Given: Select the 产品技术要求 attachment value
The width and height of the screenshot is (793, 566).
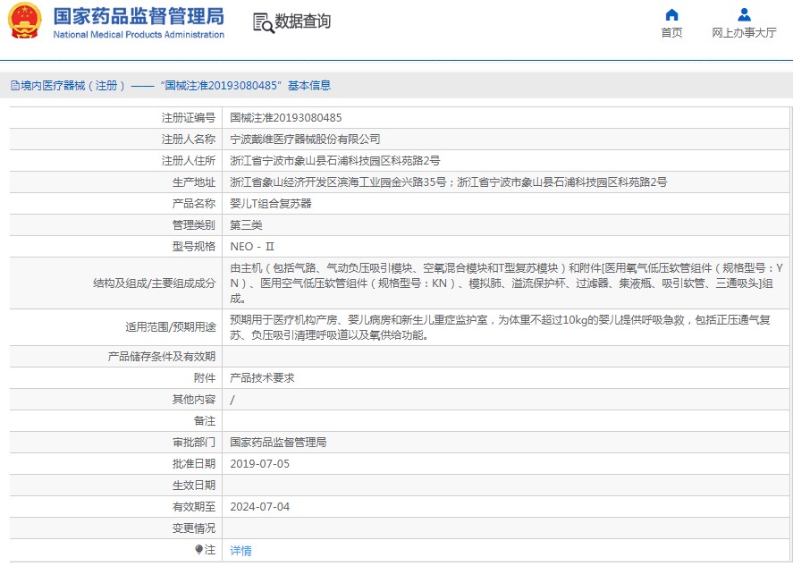Looking at the screenshot, I should (x=262, y=378).
